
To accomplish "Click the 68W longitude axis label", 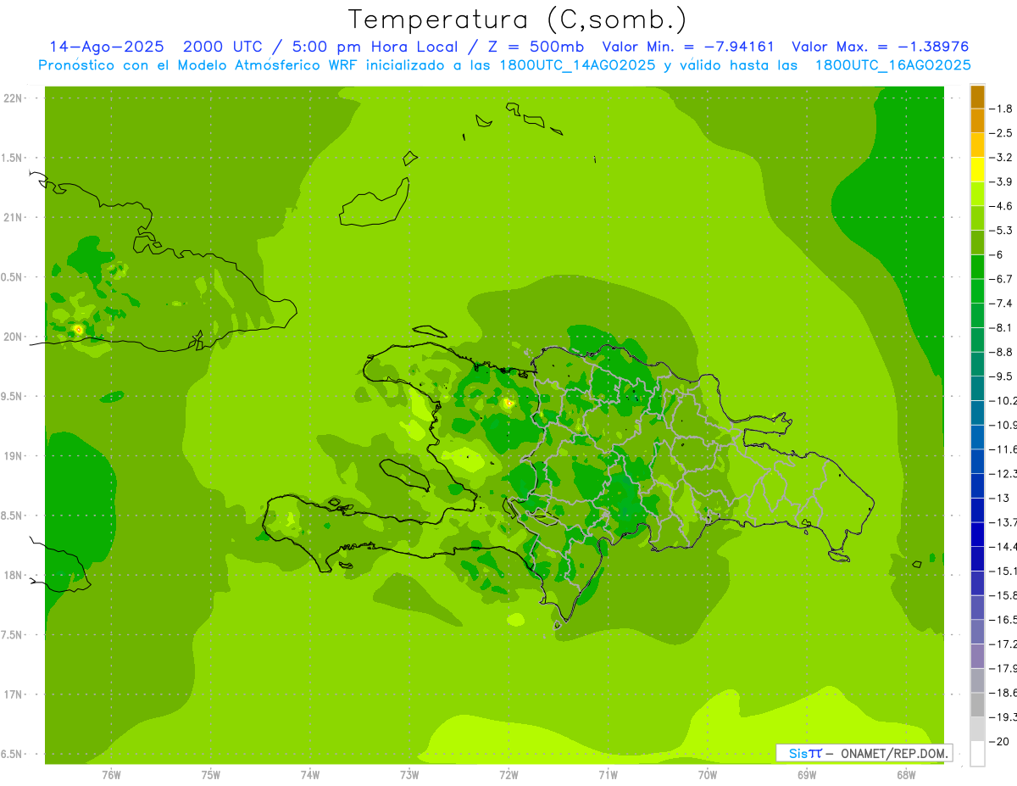I will coord(905,775).
